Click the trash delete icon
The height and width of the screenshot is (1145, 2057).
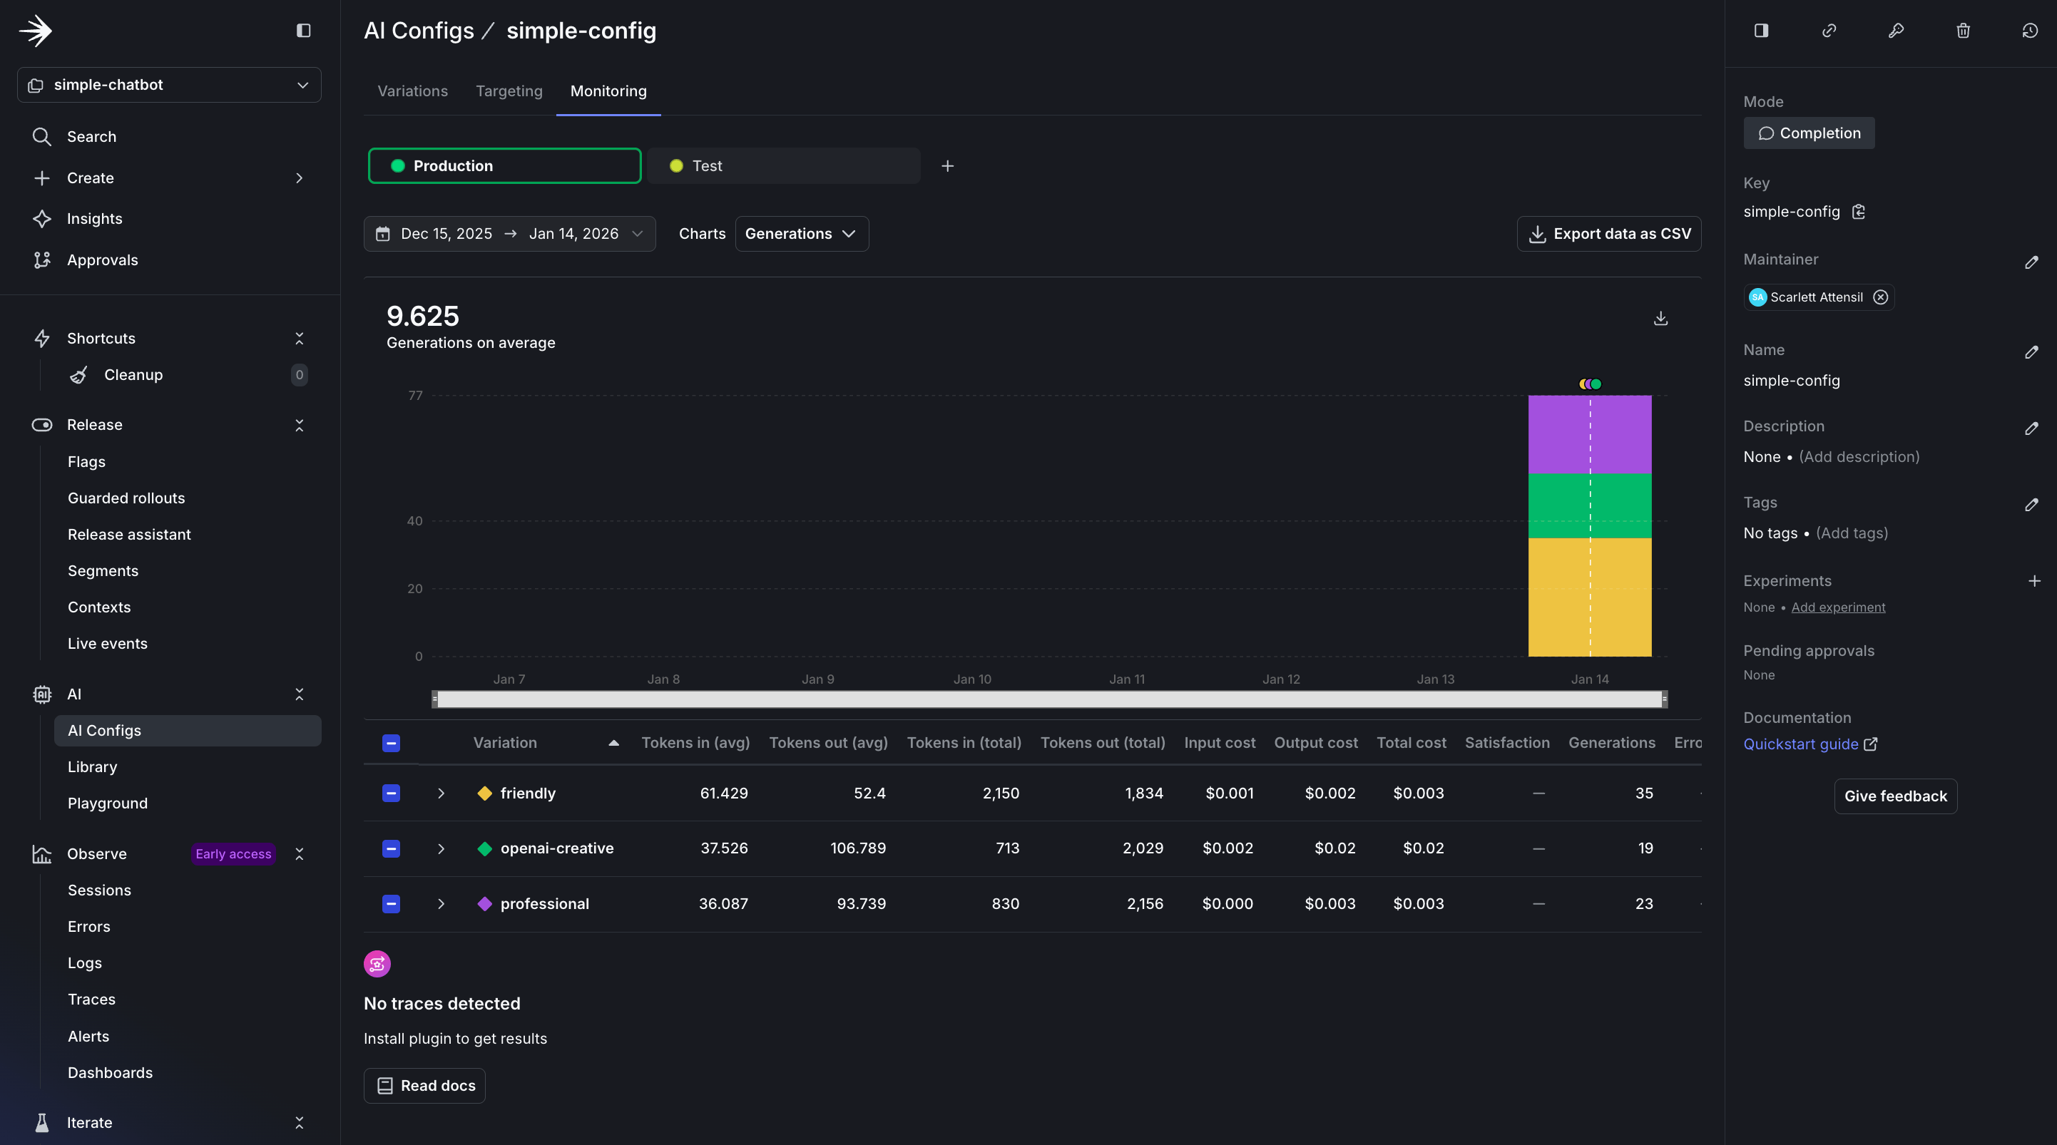pos(1963,31)
